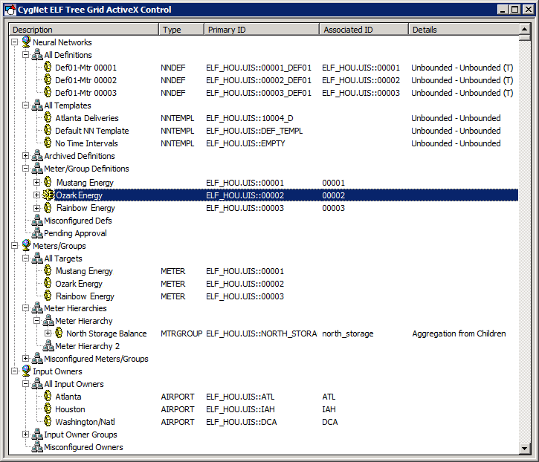This screenshot has height=462, width=539.
Task: Click the CygNet window title bar icon
Action: pyautogui.click(x=10, y=10)
